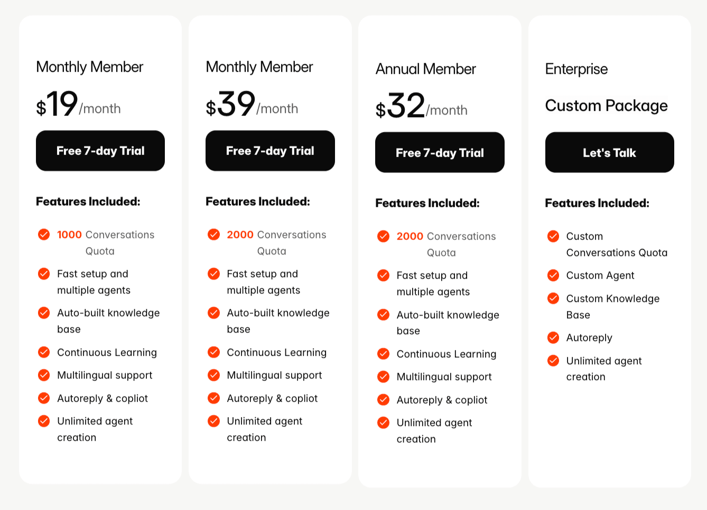Click the checkmark next to Continuous Learning

44,352
